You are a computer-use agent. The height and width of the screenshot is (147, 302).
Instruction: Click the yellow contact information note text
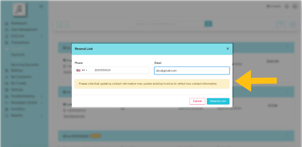click(148, 84)
